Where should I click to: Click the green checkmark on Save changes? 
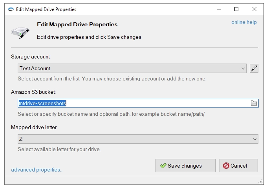(x=163, y=166)
